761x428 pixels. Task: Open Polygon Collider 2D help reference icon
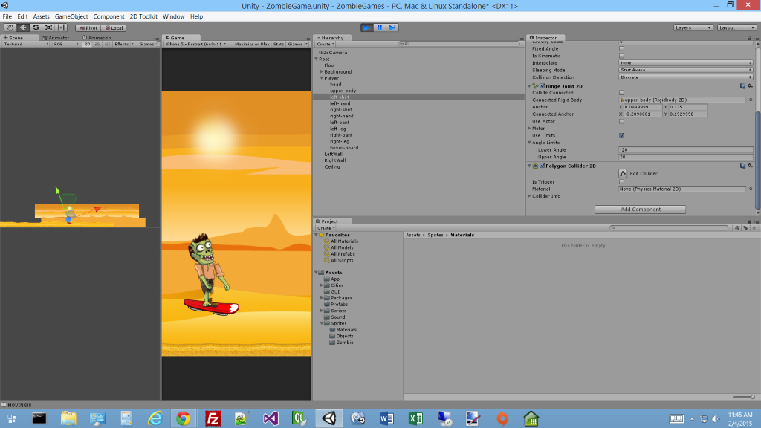(742, 166)
